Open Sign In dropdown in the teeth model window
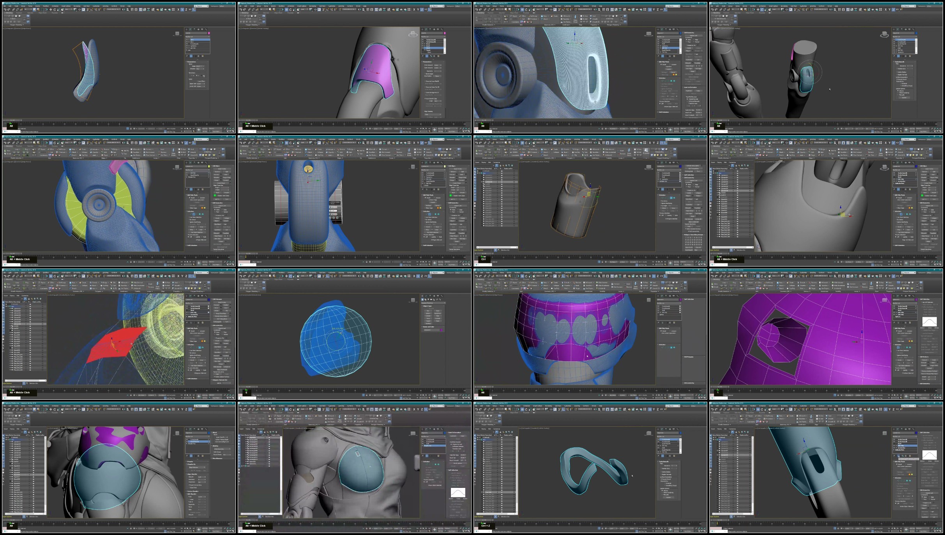 pyautogui.click(x=673, y=272)
